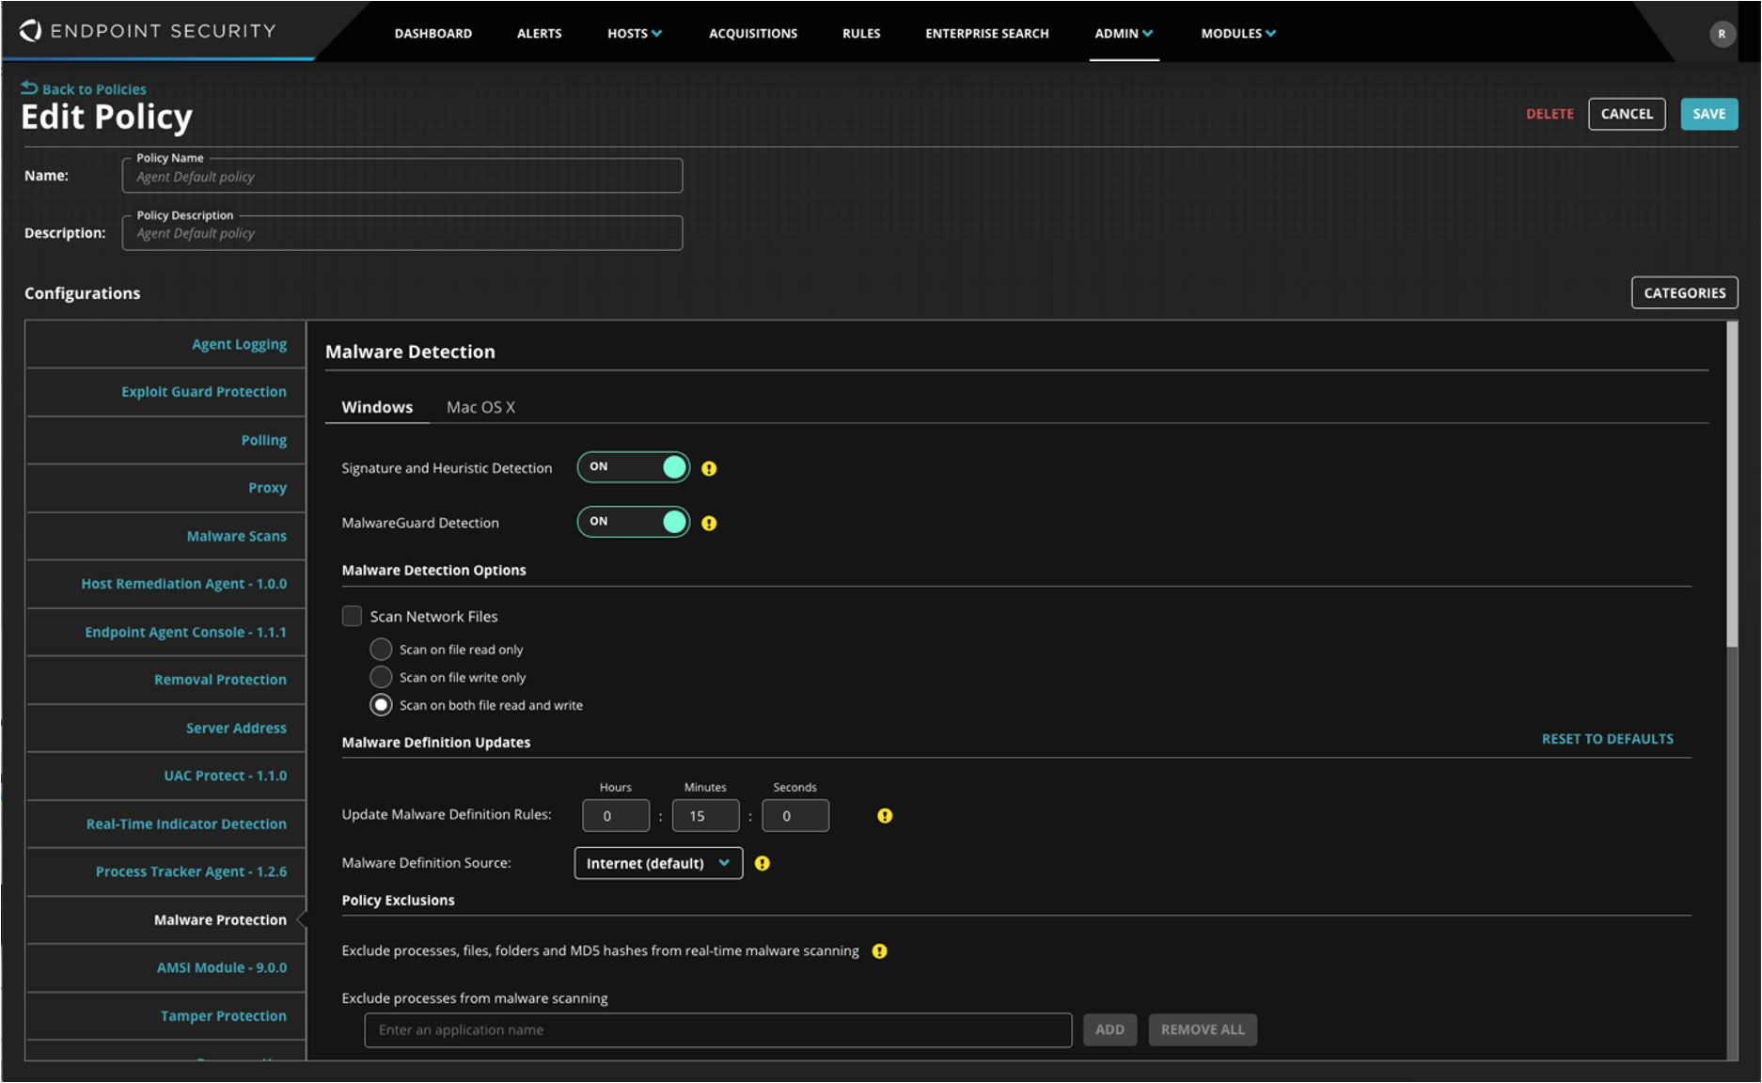Open the user avatar R menu
Image resolution: width=1762 pixels, height=1083 pixels.
coord(1722,34)
